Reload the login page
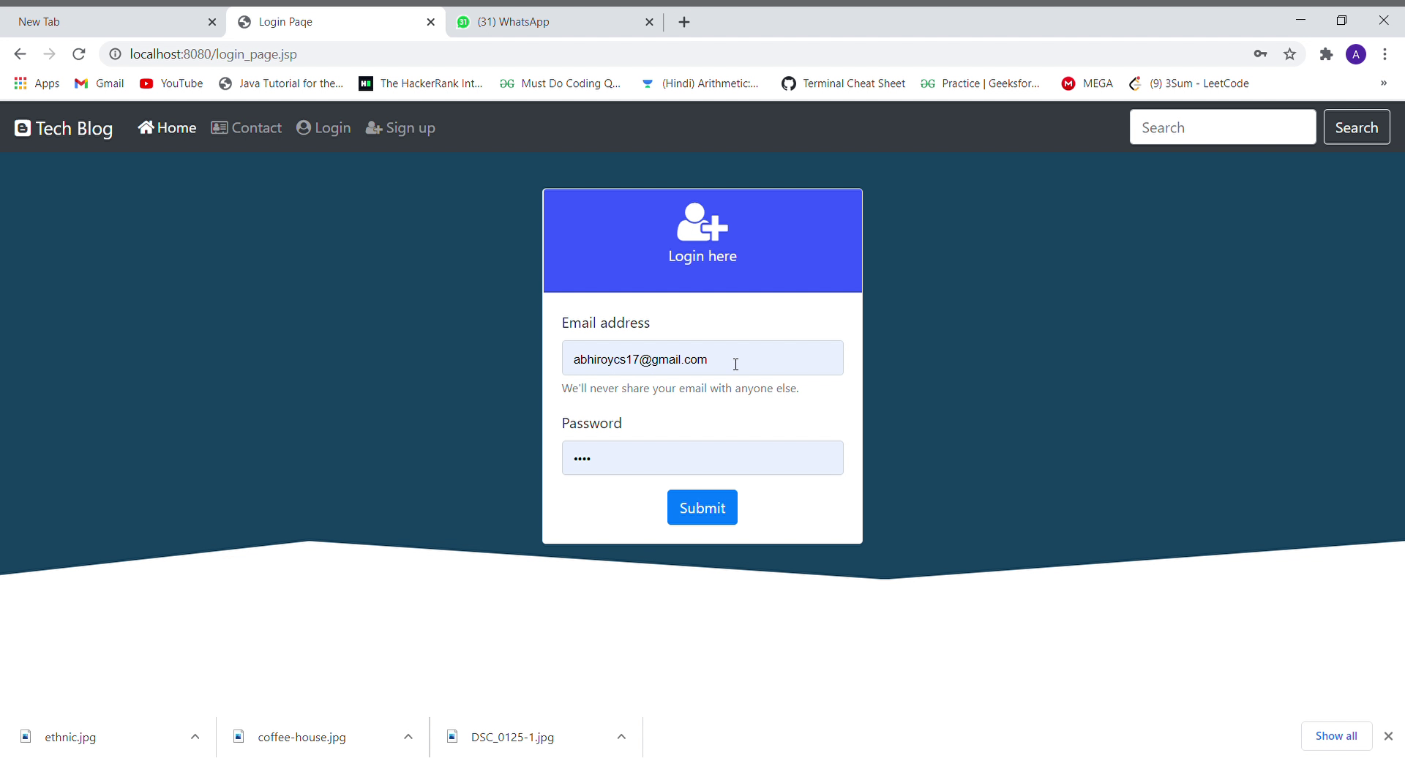 pos(78,53)
